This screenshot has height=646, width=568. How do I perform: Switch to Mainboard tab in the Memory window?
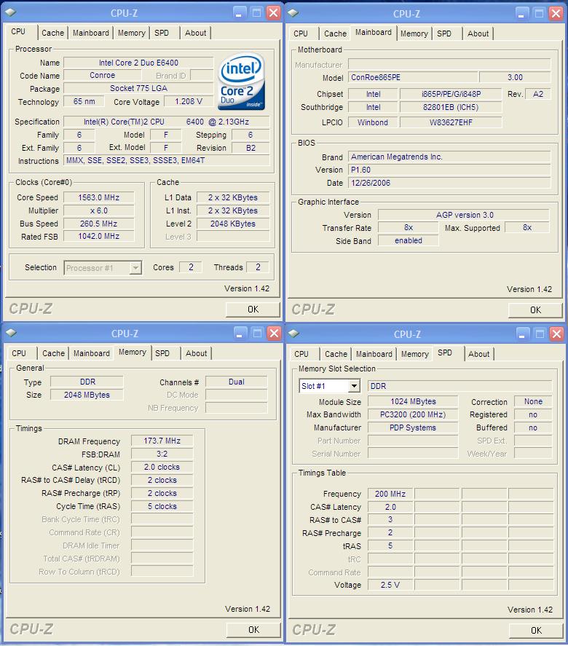point(92,353)
